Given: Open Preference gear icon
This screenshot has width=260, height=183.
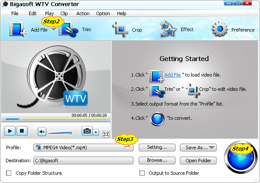Looking at the screenshot, I should click(220, 29).
